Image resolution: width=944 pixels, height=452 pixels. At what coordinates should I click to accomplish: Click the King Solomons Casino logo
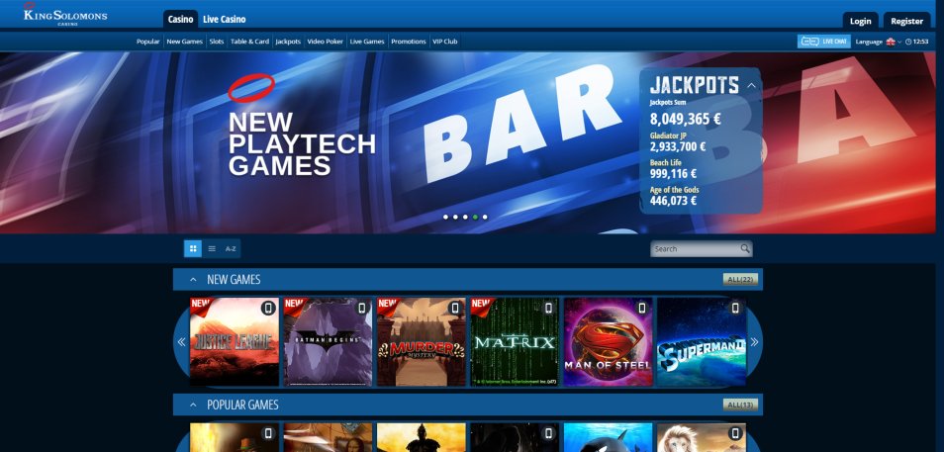(x=65, y=15)
